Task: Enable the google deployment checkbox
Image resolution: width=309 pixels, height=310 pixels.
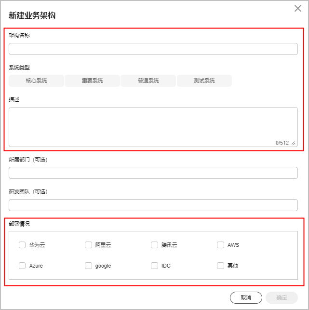Action: pyautogui.click(x=88, y=266)
